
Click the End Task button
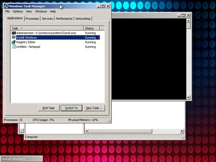49,108
